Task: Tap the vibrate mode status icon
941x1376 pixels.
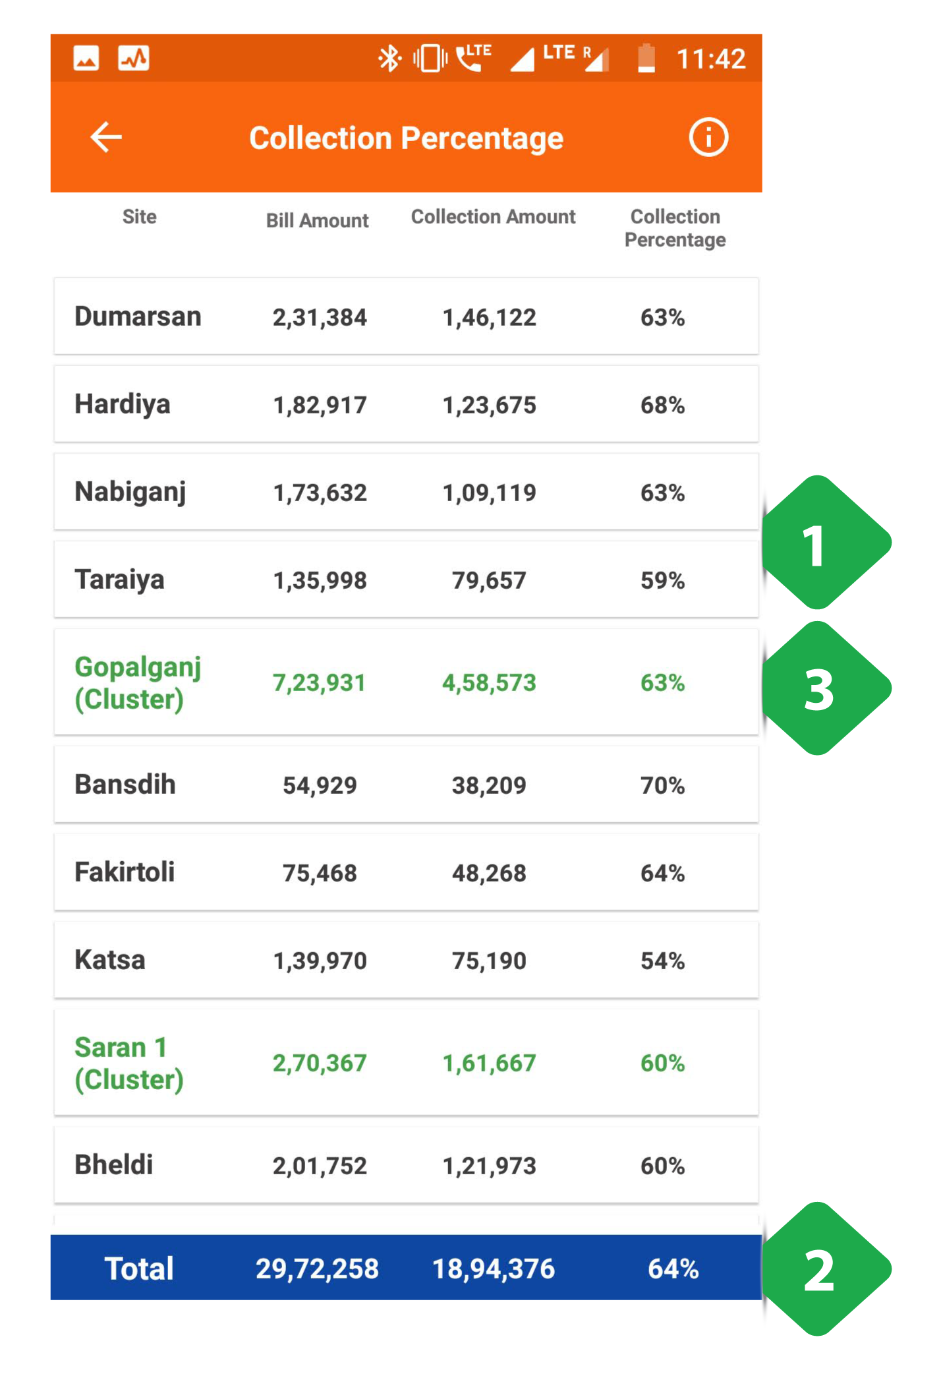Action: (430, 58)
